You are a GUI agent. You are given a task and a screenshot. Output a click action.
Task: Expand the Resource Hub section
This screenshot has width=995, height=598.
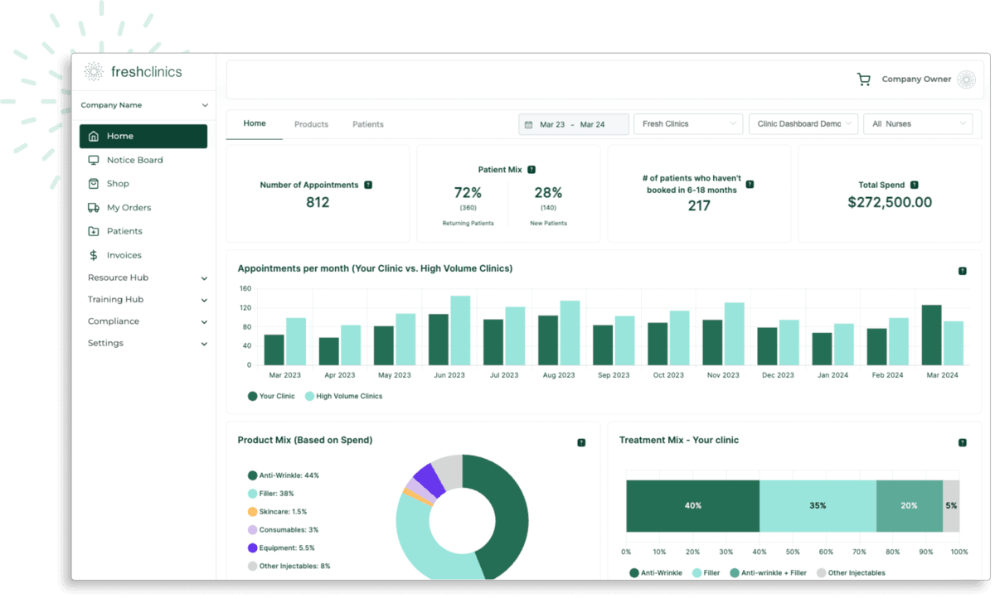pyautogui.click(x=147, y=278)
